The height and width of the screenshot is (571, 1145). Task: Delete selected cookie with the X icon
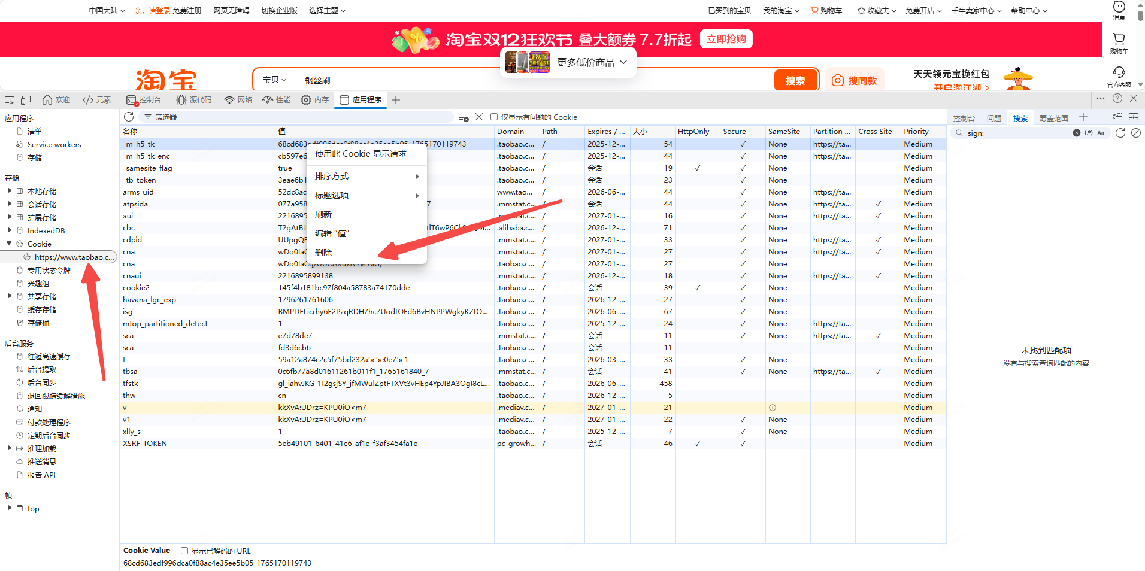click(479, 117)
